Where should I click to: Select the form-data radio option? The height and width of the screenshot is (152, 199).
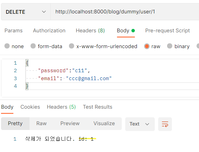point(33,46)
